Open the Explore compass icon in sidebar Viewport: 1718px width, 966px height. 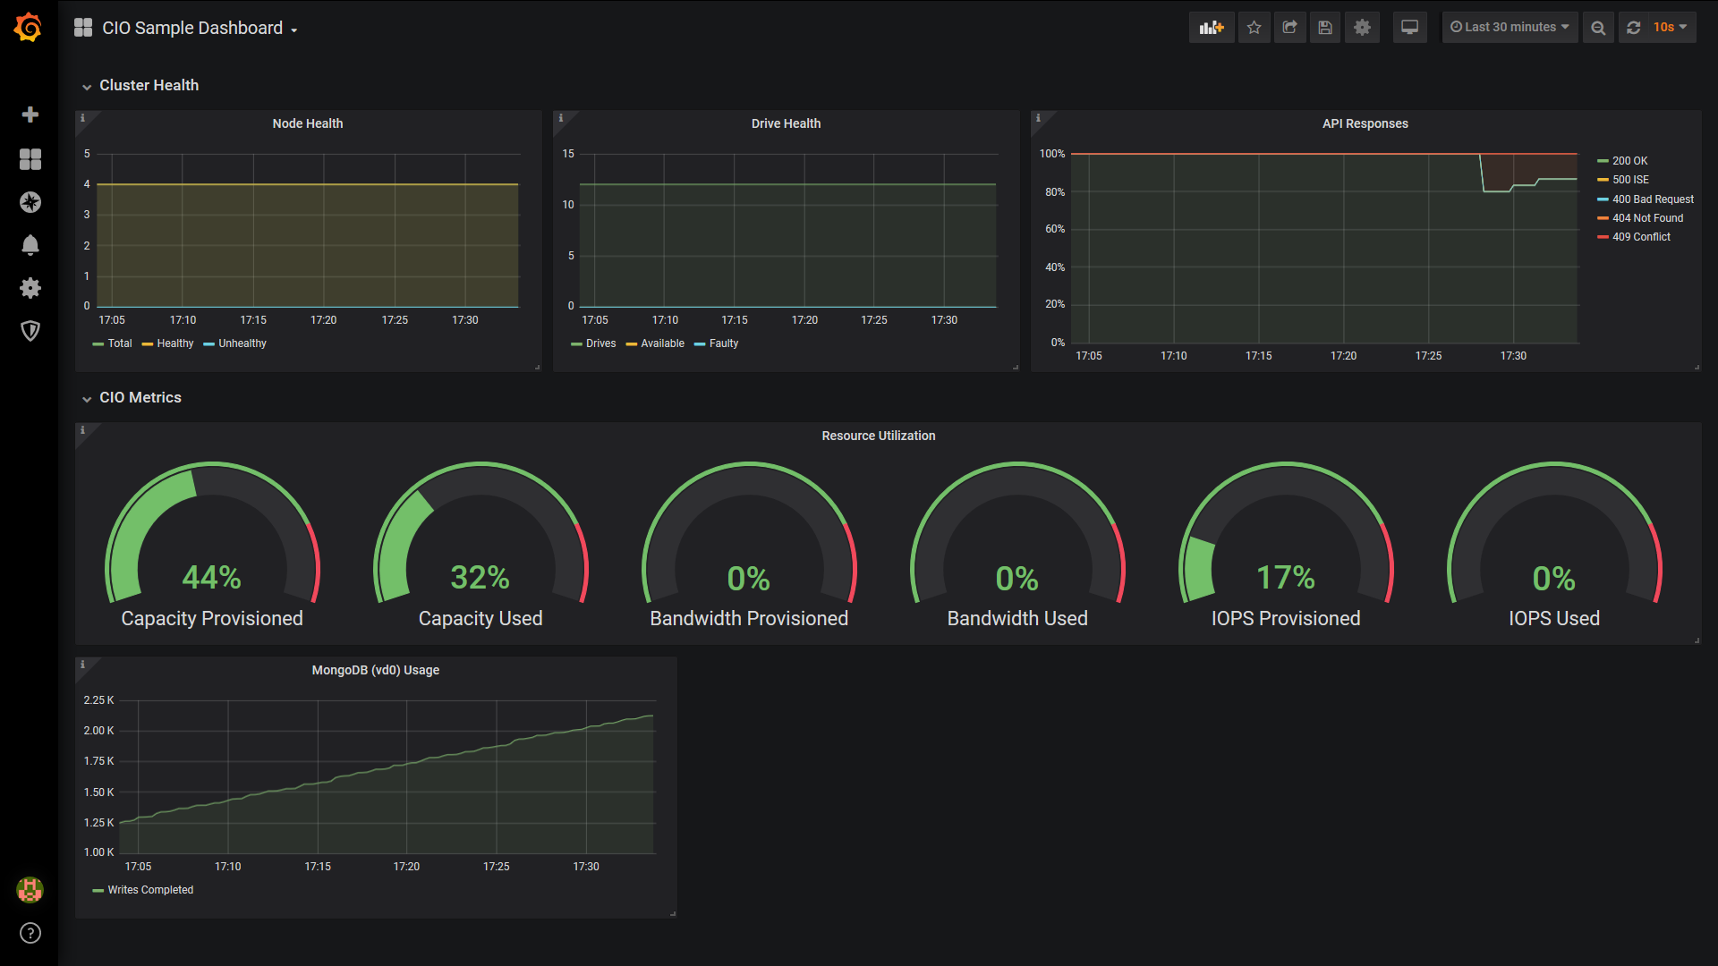point(30,202)
